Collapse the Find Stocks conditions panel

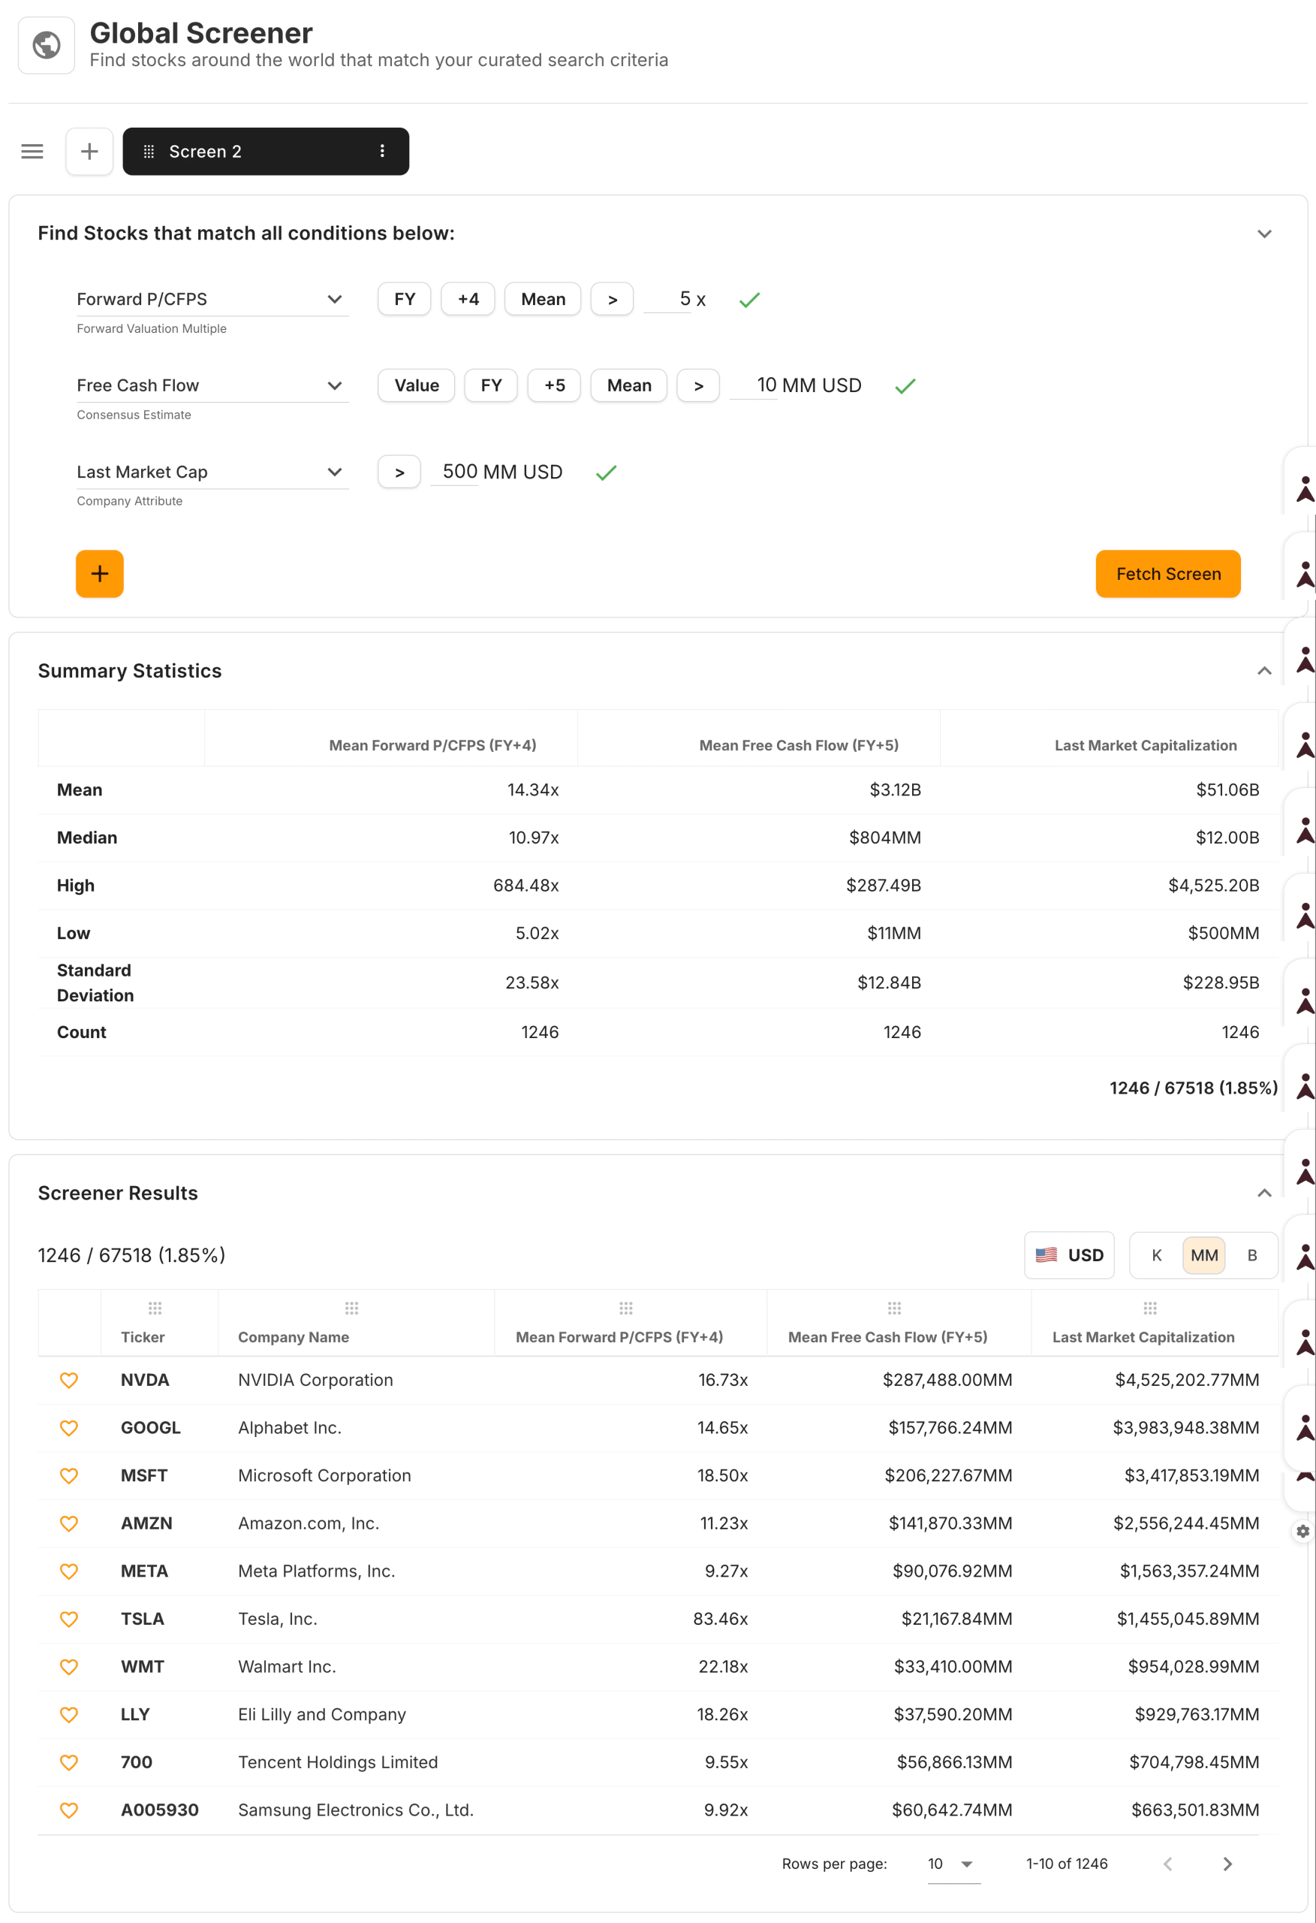click(x=1264, y=234)
